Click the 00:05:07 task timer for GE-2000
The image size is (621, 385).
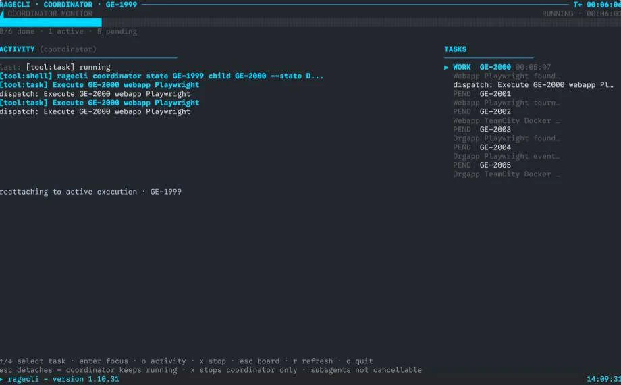533,67
